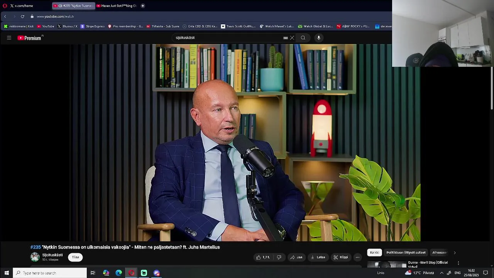Create a clip with the Klippi button
The image size is (494, 278).
tap(341, 257)
